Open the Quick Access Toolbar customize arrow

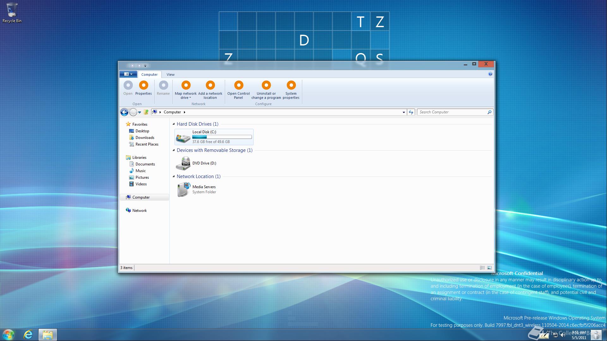pyautogui.click(x=145, y=66)
